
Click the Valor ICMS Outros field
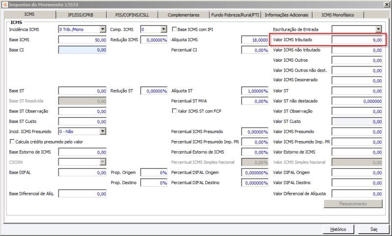(x=357, y=60)
